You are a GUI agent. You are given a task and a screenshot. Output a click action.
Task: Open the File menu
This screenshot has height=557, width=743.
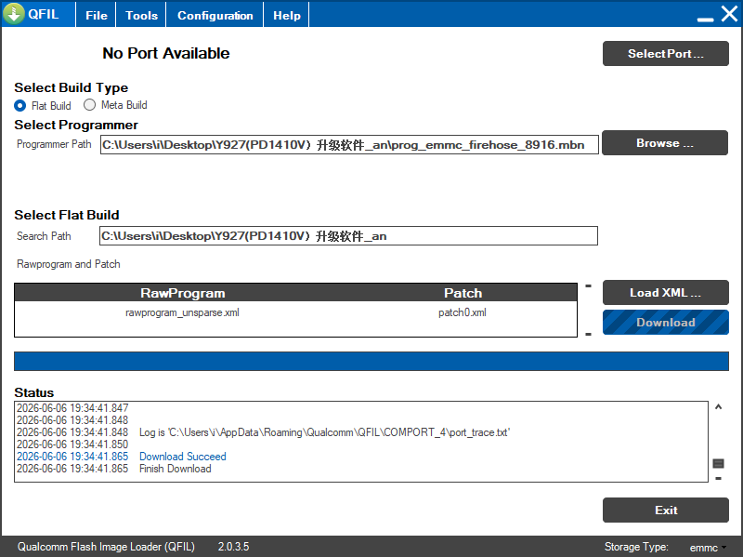(97, 15)
